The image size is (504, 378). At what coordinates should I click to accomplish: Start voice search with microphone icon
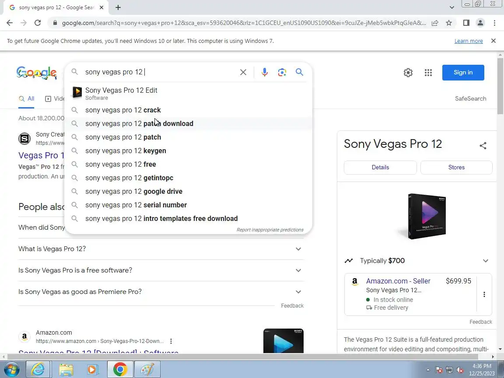(x=265, y=72)
